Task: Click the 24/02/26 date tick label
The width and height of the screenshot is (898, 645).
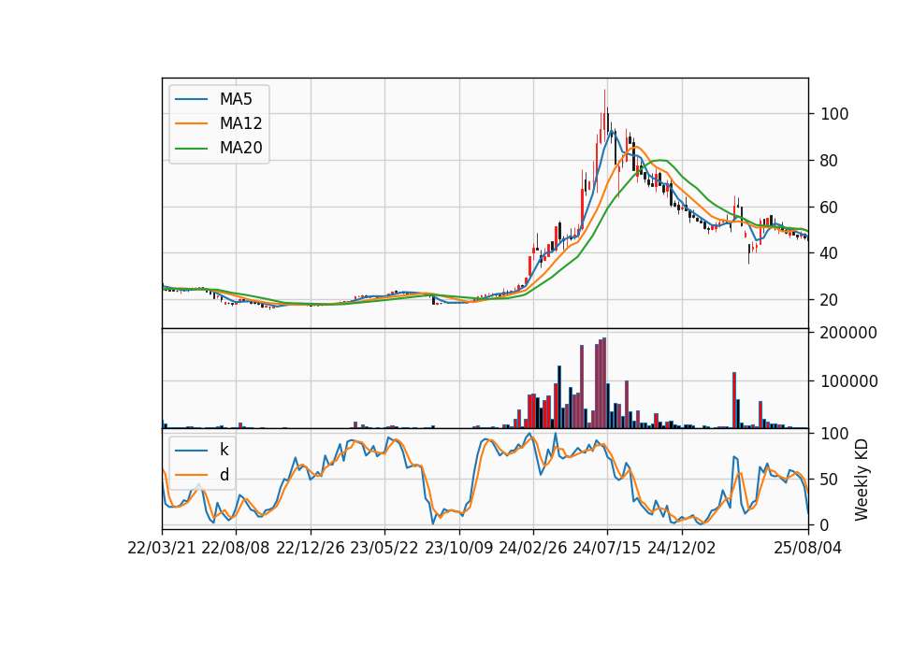Action: click(x=532, y=548)
